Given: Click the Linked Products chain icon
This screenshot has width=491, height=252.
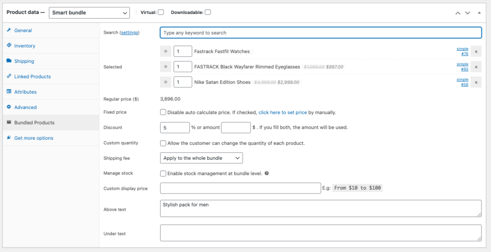Looking at the screenshot, I should [9, 76].
